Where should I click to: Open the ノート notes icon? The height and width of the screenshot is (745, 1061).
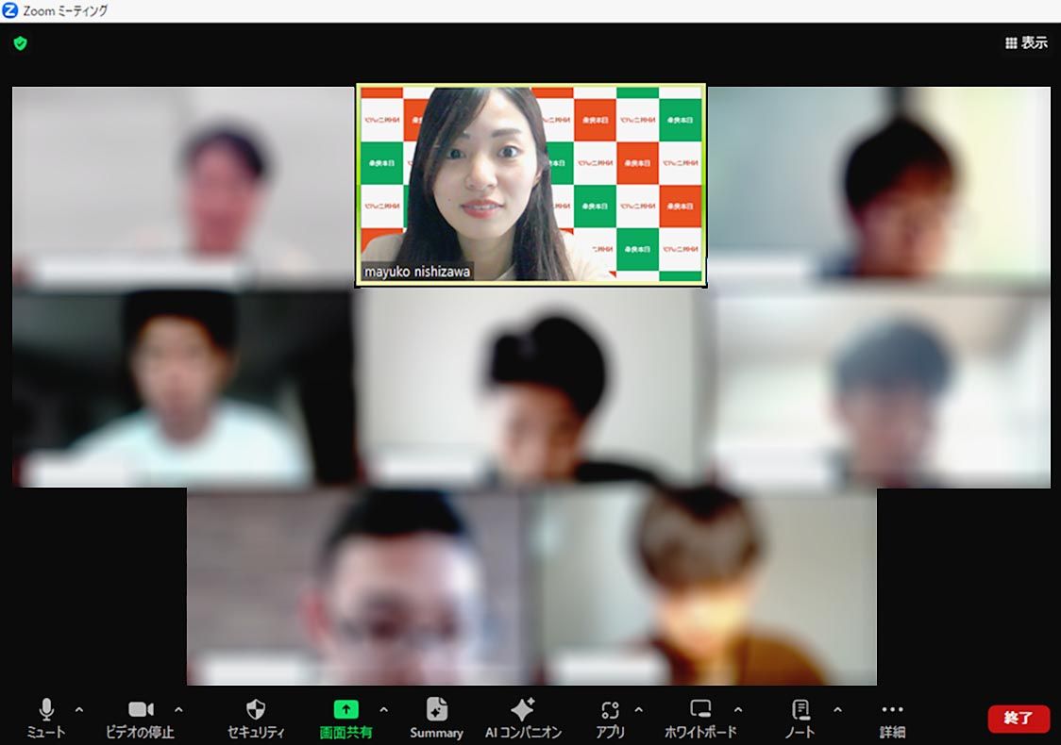coord(800,710)
